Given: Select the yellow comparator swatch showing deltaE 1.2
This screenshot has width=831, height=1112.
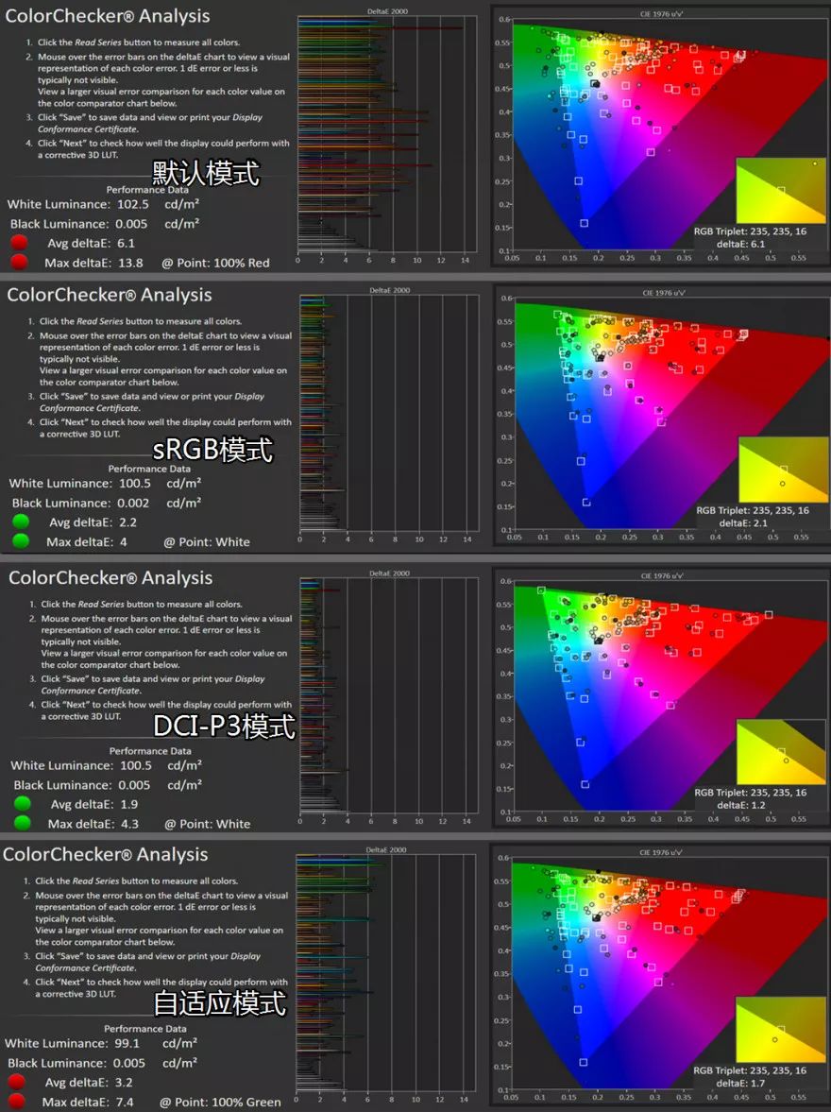Looking at the screenshot, I should click(779, 751).
